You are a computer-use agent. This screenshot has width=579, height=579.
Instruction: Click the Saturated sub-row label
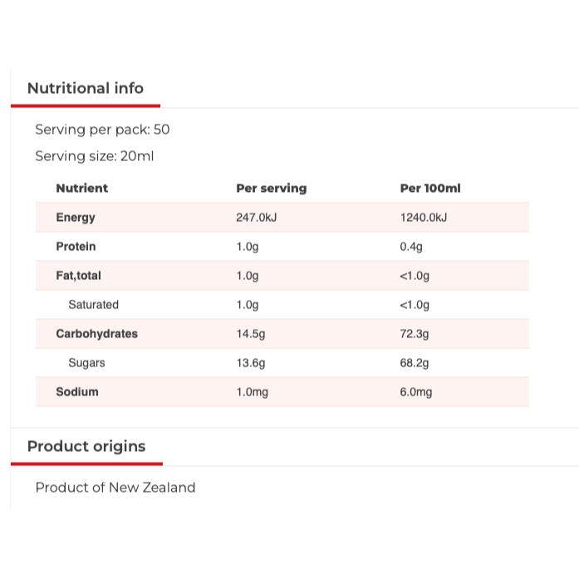(93, 305)
